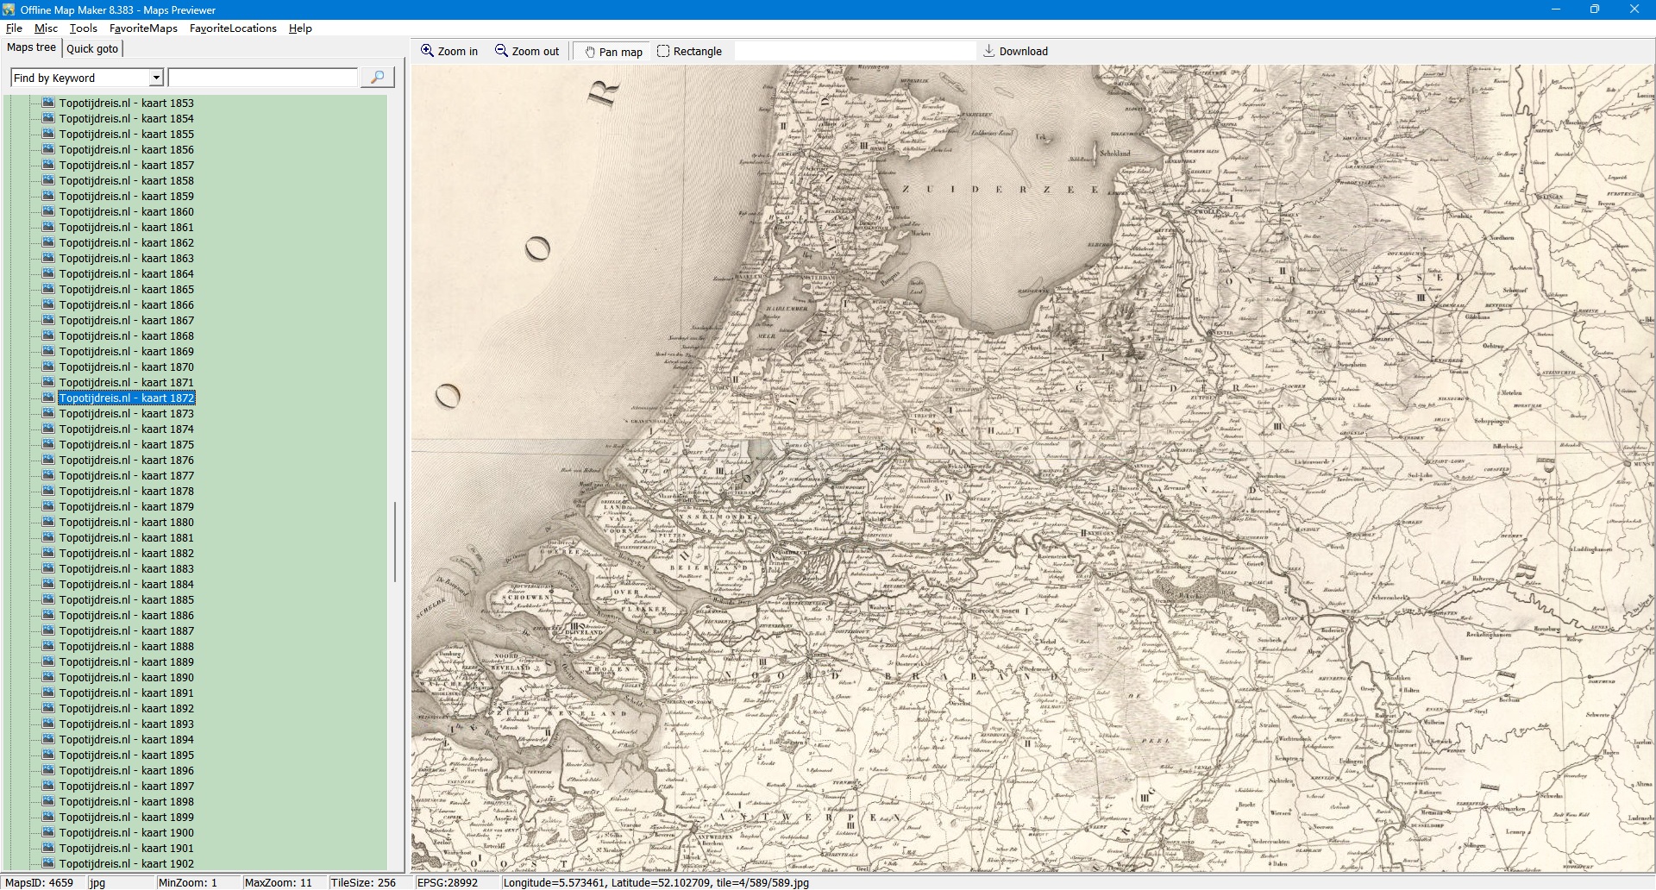Screen dimensions: 1656x890
Task: Click the map icon beside kaart 1880
Action: point(48,522)
